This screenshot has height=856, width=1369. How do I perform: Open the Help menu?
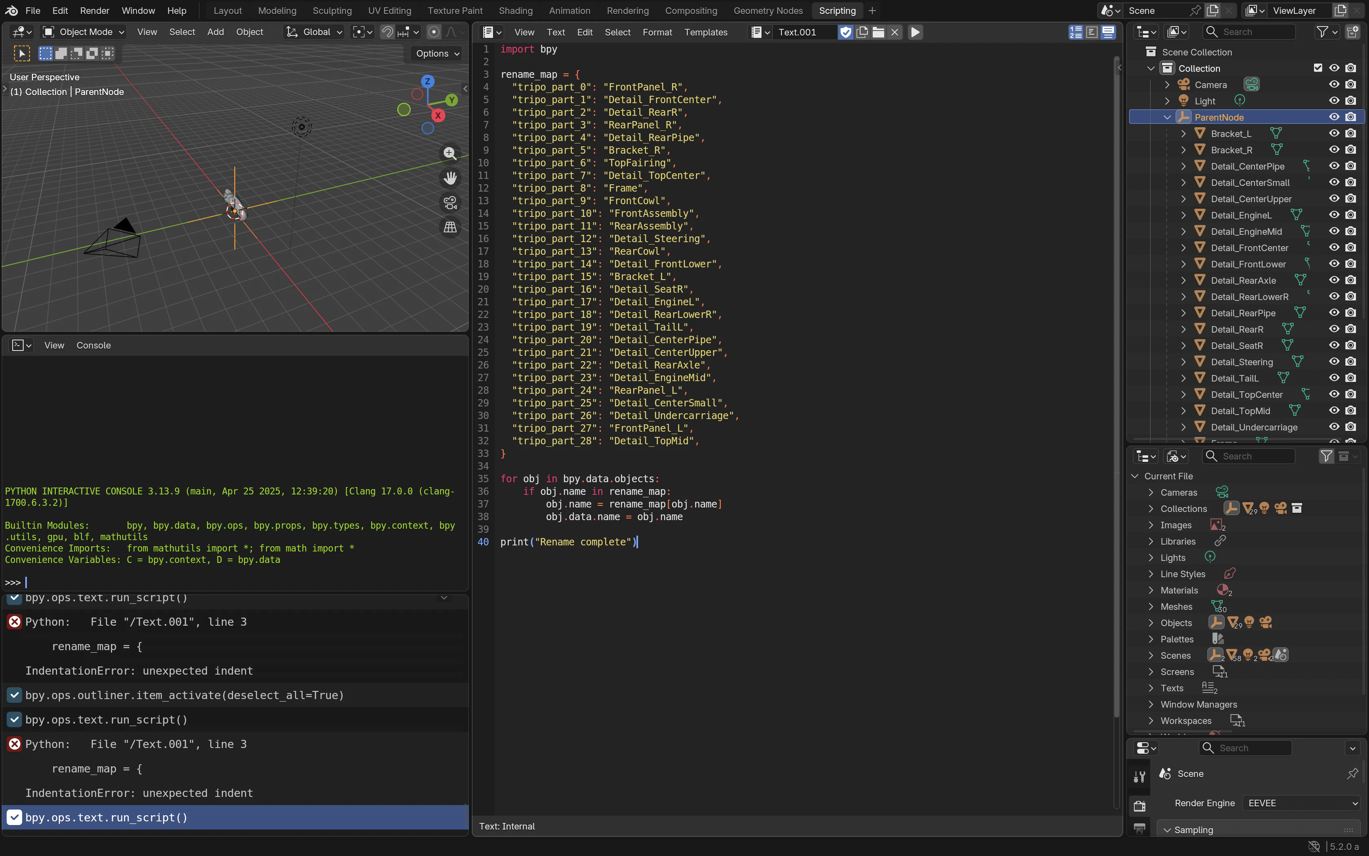click(x=176, y=10)
